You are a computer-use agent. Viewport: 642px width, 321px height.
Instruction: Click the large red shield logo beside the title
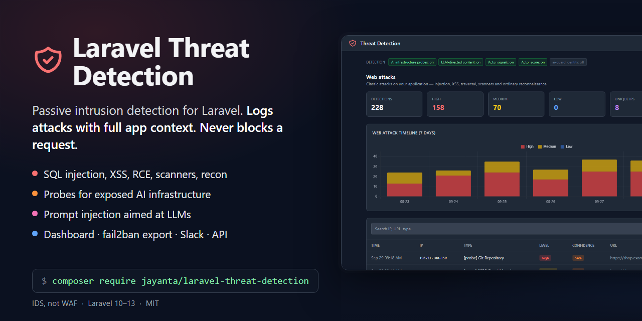[x=48, y=60]
